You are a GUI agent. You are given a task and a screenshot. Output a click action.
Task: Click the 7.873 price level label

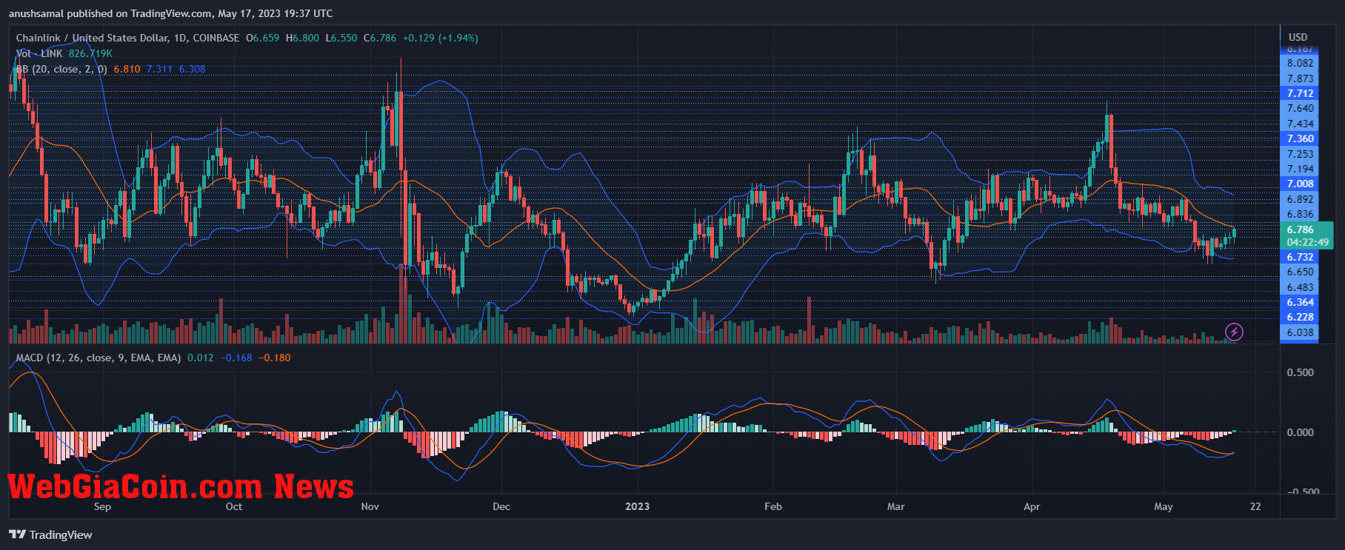coord(1301,78)
